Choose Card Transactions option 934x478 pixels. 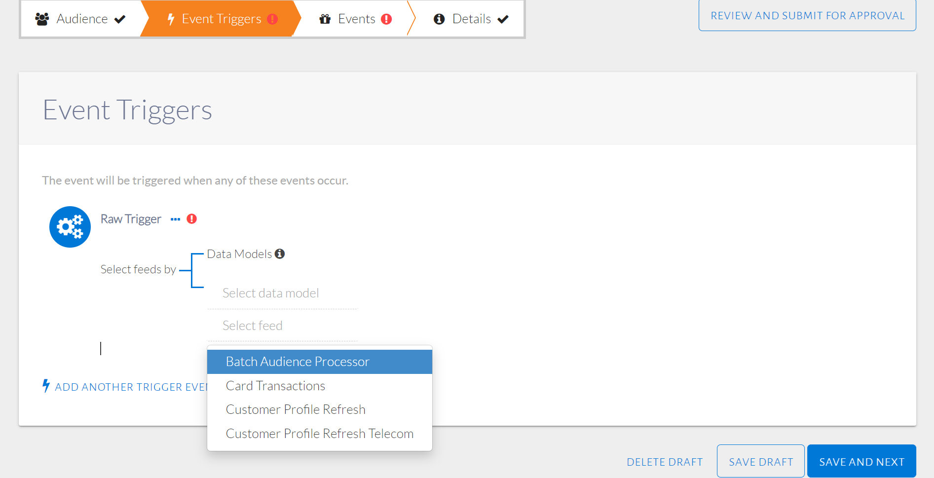[275, 386]
